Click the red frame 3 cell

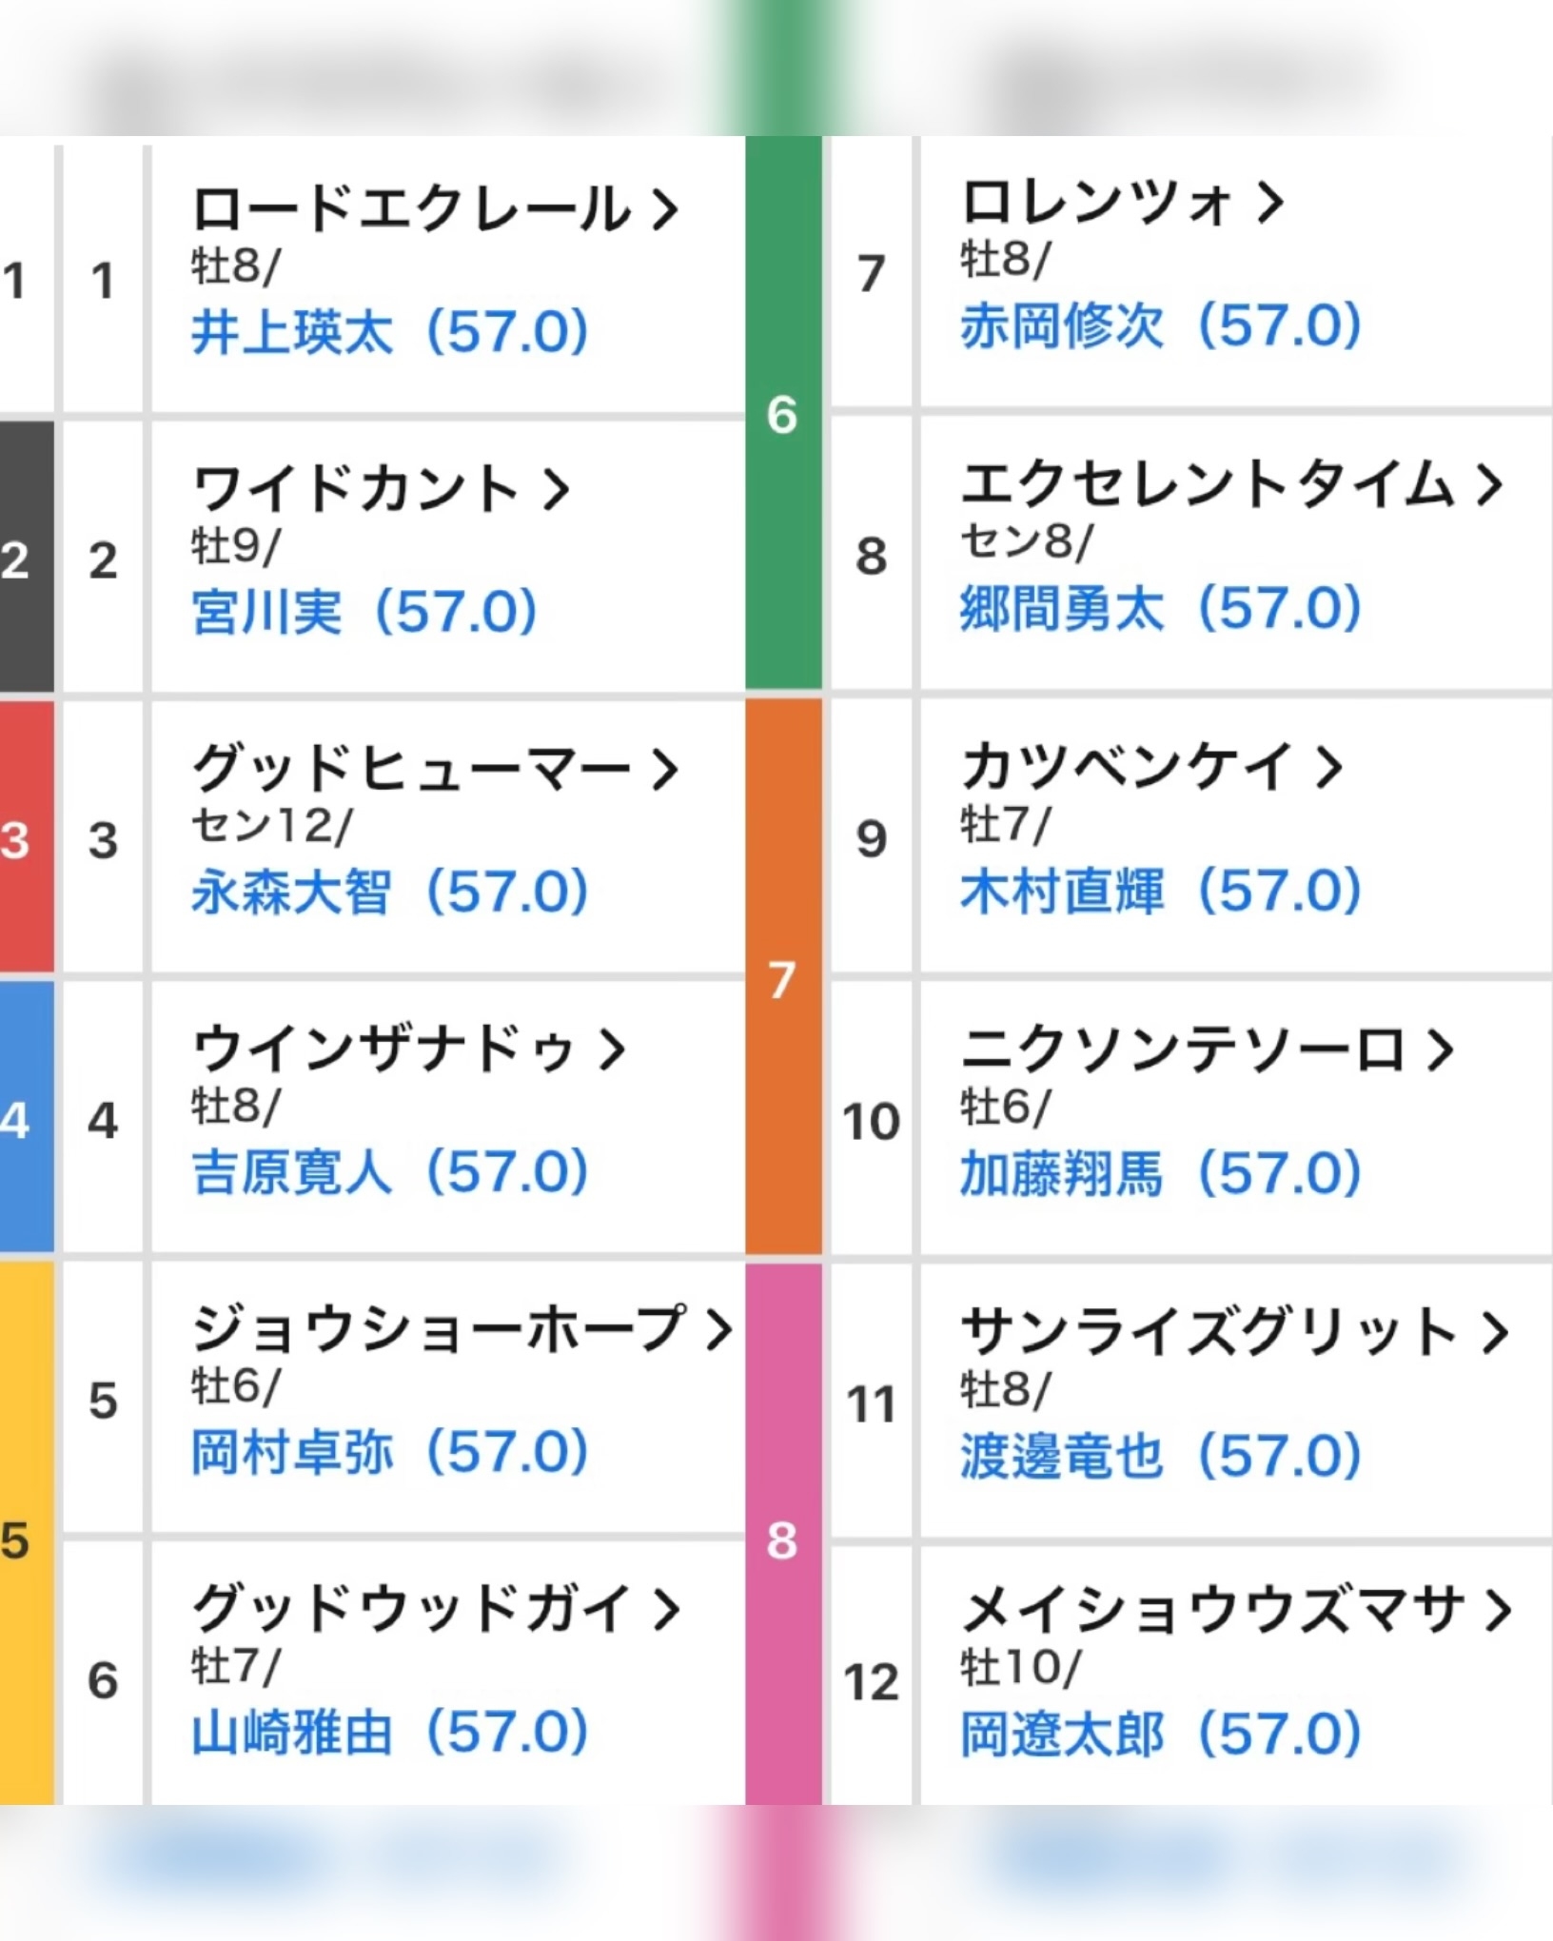25,839
